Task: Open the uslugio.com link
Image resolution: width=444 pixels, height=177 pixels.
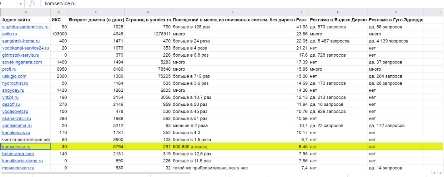Action: tap(14, 76)
